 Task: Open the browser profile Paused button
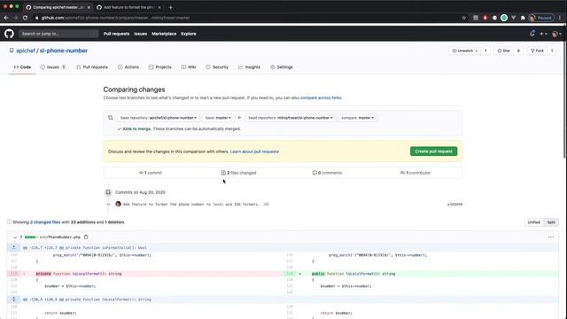[x=540, y=18]
